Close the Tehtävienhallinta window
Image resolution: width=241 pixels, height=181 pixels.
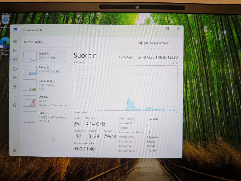point(178,28)
